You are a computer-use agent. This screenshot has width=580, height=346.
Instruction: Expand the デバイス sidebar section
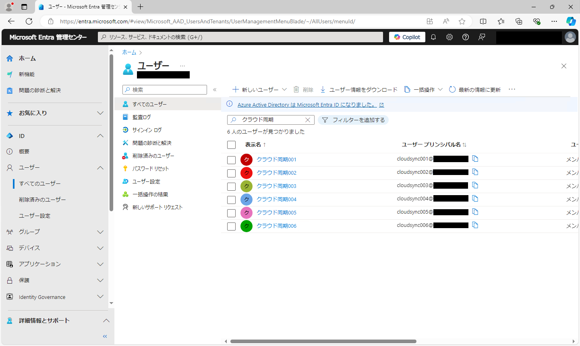click(x=100, y=248)
